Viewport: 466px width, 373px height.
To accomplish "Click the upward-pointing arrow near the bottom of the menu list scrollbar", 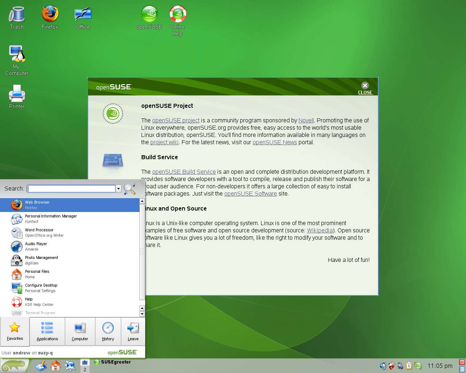I will click(x=142, y=309).
